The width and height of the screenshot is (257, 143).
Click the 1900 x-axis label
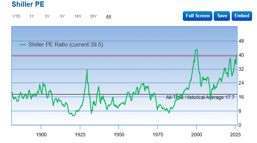pyautogui.click(x=41, y=135)
